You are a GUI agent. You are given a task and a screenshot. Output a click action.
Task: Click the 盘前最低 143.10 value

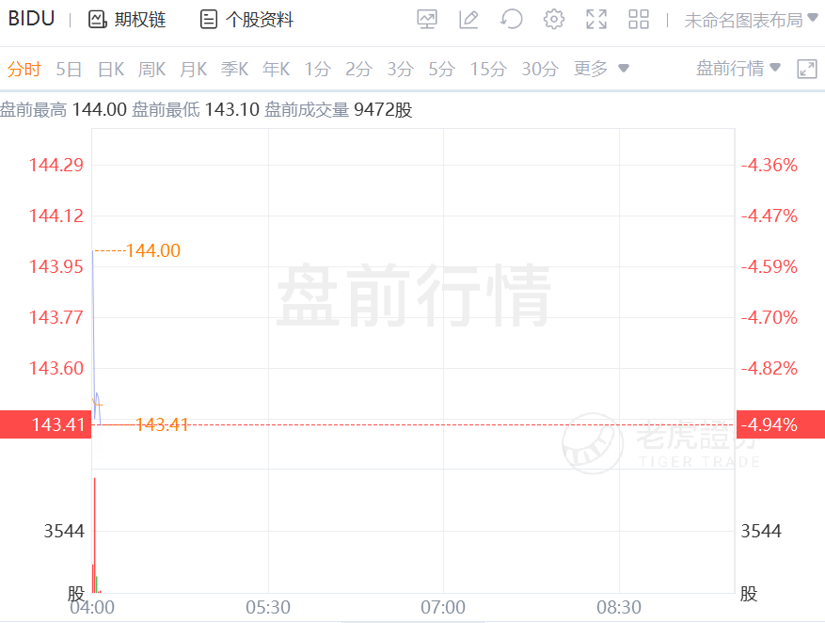232,109
